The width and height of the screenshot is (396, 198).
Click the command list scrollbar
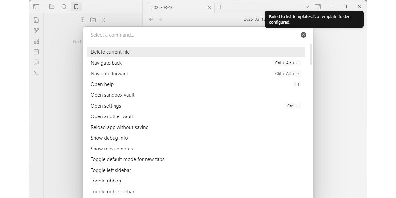pyautogui.click(x=311, y=55)
